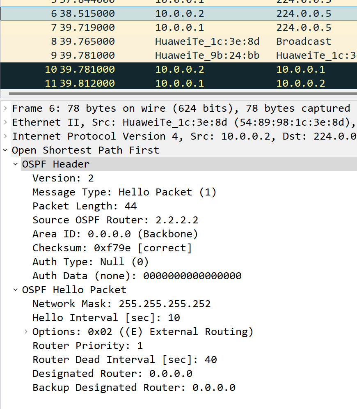Collapse the OSPF Header subtree
This screenshot has height=409, width=357.
(16, 164)
